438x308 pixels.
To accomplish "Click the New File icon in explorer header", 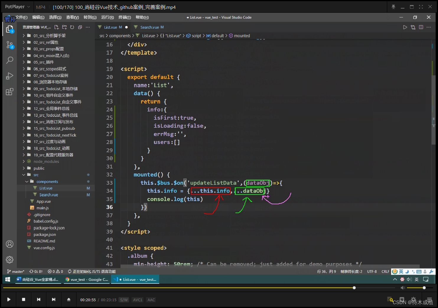I will tap(57, 27).
